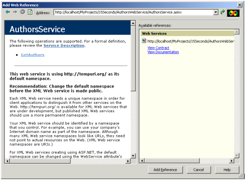Open the GetAuthors operation link
Viewport: 246px width, 180px height.
[x=33, y=55]
